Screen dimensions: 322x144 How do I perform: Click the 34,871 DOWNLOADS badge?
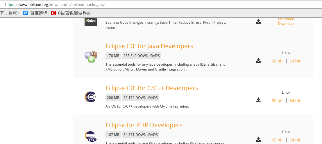click(141, 135)
